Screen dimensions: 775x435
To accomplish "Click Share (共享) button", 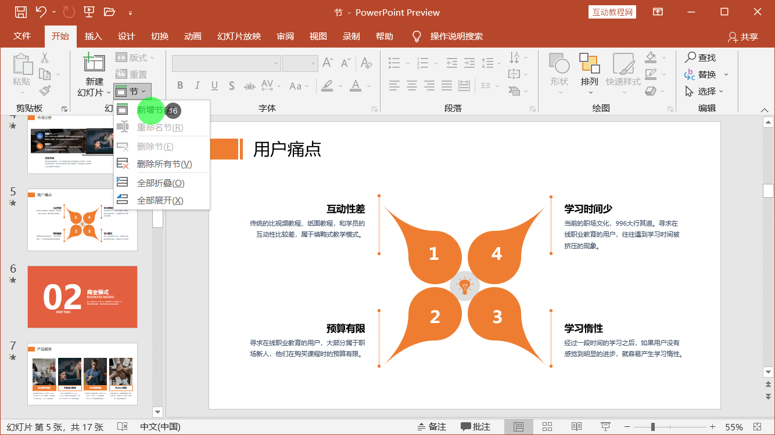I will [743, 37].
